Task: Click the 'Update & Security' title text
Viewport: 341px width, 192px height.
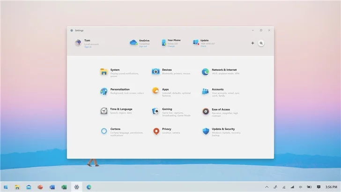Action: (223, 129)
